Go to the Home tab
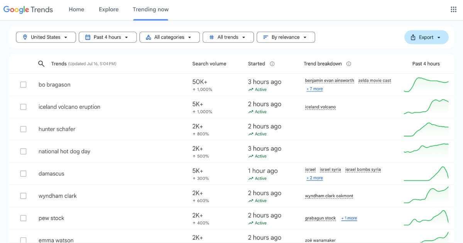 [x=76, y=9]
